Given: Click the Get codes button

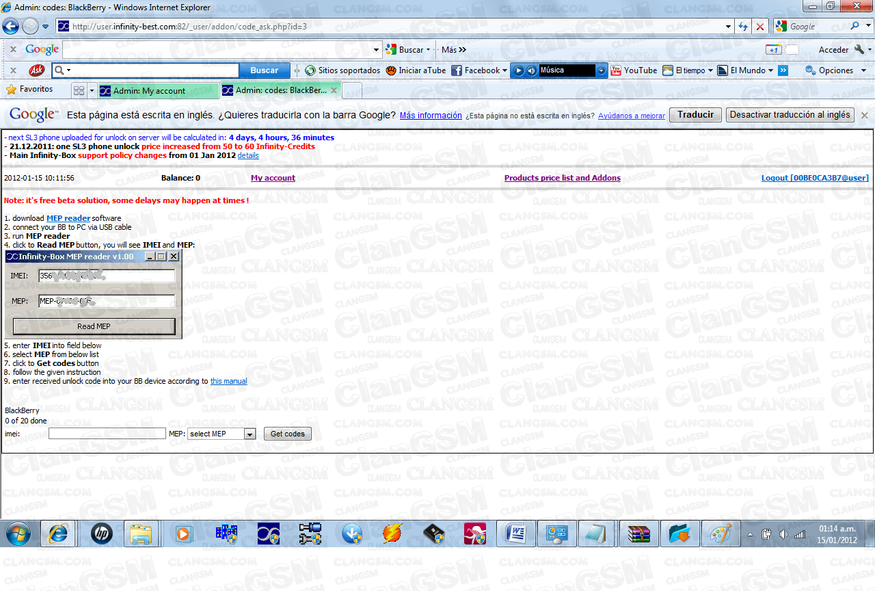Looking at the screenshot, I should 288,434.
